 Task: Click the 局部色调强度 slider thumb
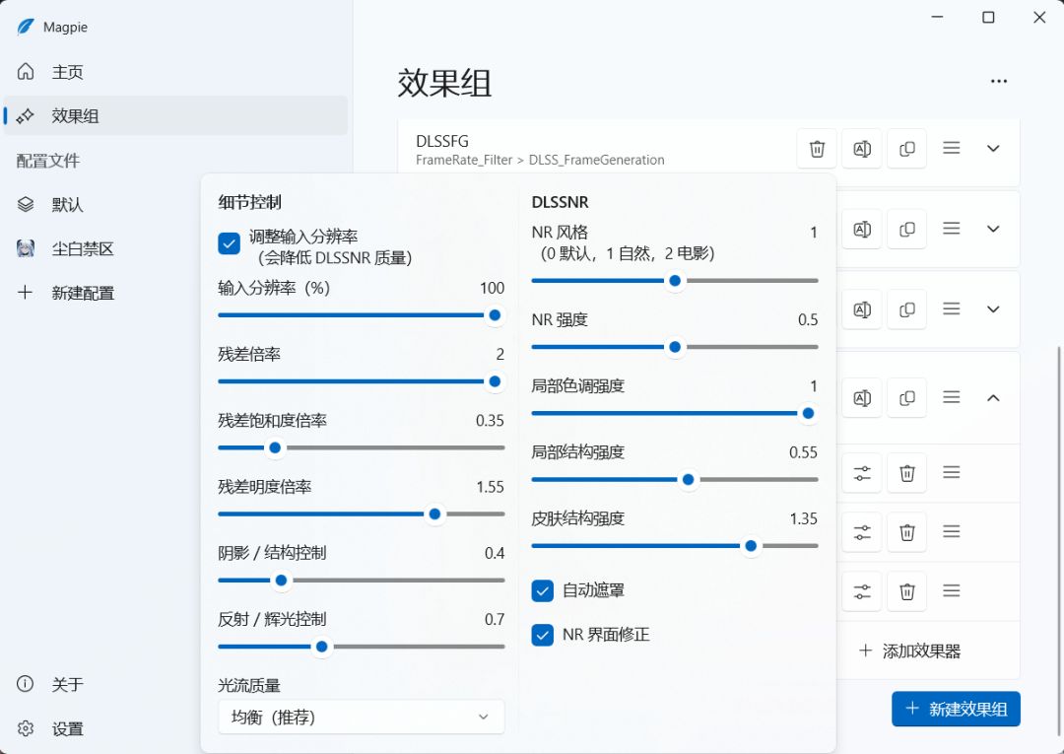click(x=808, y=413)
